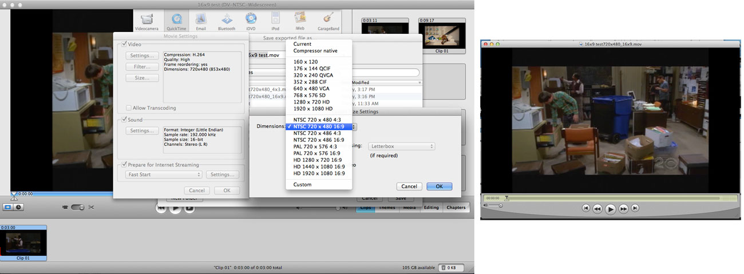Open the trash icon in status bar
Image resolution: width=744 pixels, height=274 pixels.
coord(444,267)
